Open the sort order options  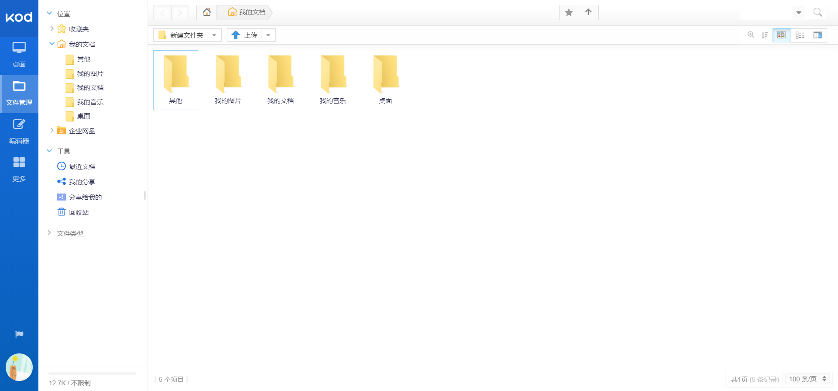coord(765,35)
